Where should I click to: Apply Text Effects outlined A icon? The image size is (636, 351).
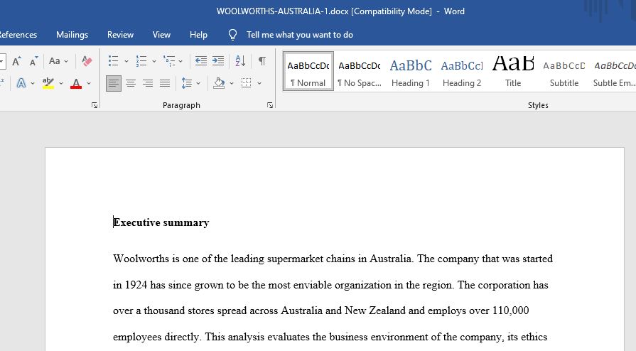[21, 83]
